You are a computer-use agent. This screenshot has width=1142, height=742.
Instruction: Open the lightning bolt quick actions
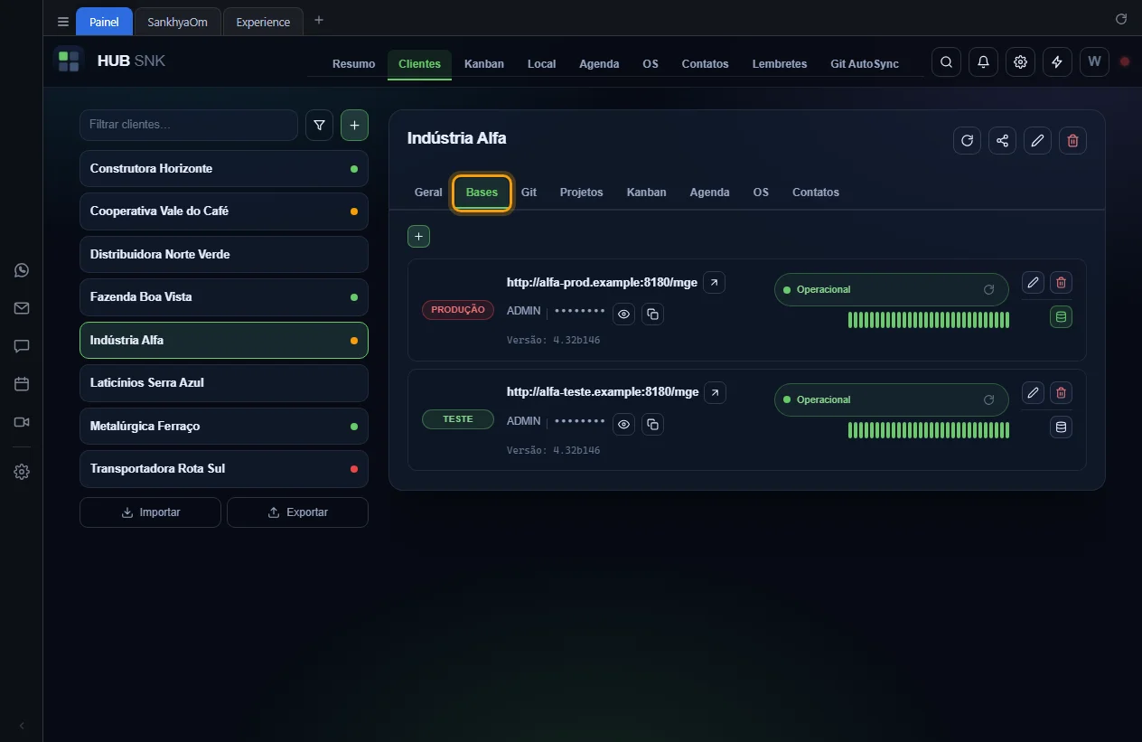[x=1057, y=62]
